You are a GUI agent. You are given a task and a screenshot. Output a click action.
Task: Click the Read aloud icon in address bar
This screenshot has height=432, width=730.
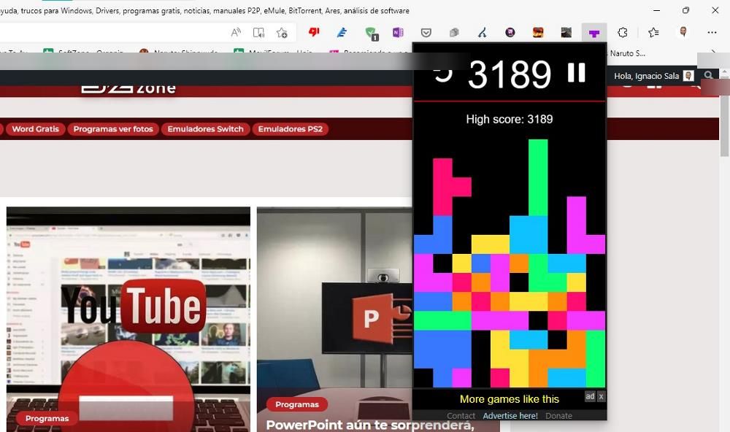pyautogui.click(x=236, y=33)
